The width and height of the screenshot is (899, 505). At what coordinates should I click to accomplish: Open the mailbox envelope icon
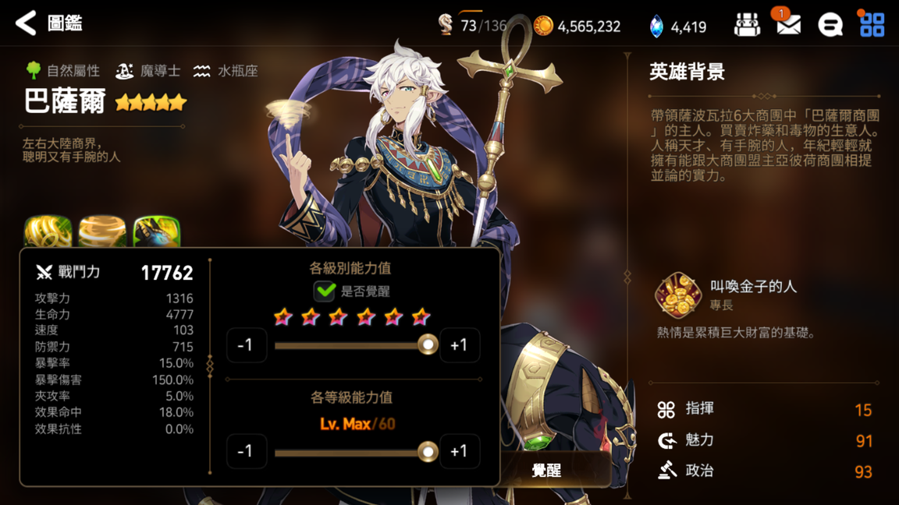[788, 25]
